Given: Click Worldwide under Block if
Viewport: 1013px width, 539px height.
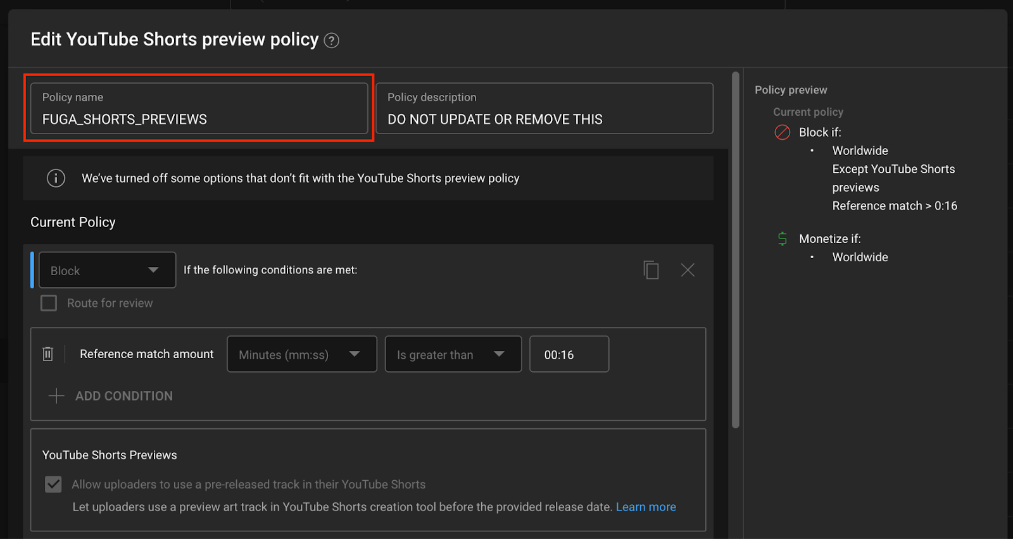Looking at the screenshot, I should tap(860, 151).
